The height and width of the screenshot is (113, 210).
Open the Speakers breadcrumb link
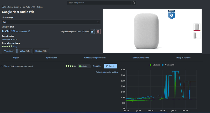pos(8,7)
